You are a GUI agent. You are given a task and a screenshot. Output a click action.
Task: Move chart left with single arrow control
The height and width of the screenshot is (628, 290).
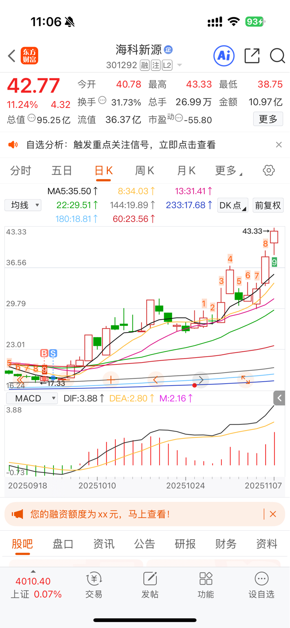point(156,379)
